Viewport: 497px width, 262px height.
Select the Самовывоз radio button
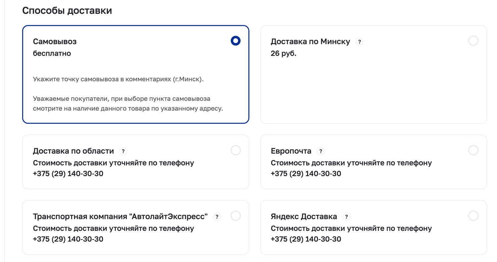pyautogui.click(x=235, y=41)
